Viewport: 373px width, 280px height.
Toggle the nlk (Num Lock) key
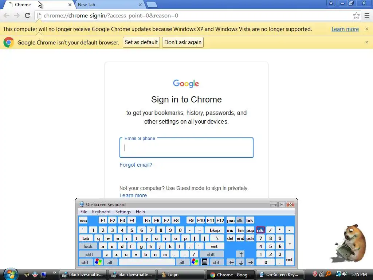260,230
